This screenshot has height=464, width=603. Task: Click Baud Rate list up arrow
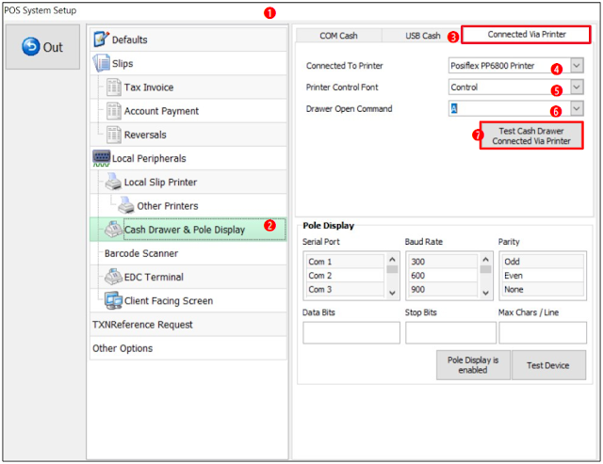pyautogui.click(x=486, y=259)
